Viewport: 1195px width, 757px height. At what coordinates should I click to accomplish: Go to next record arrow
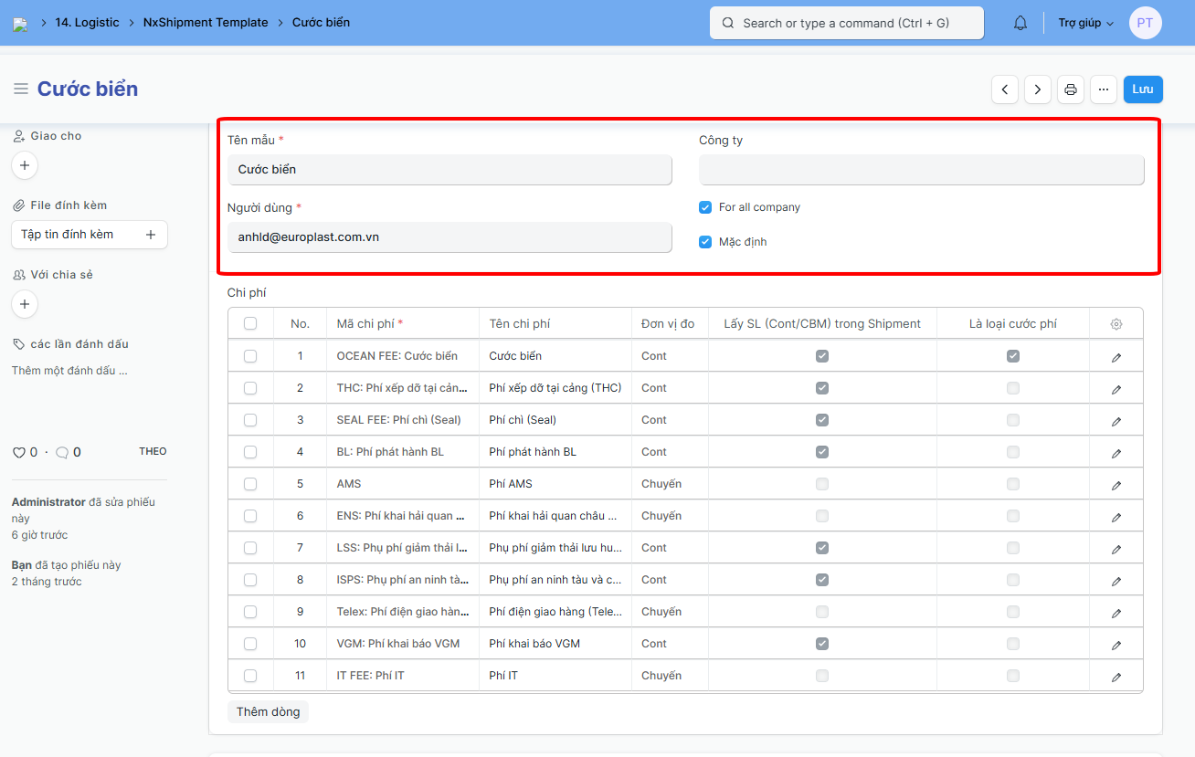(1038, 89)
